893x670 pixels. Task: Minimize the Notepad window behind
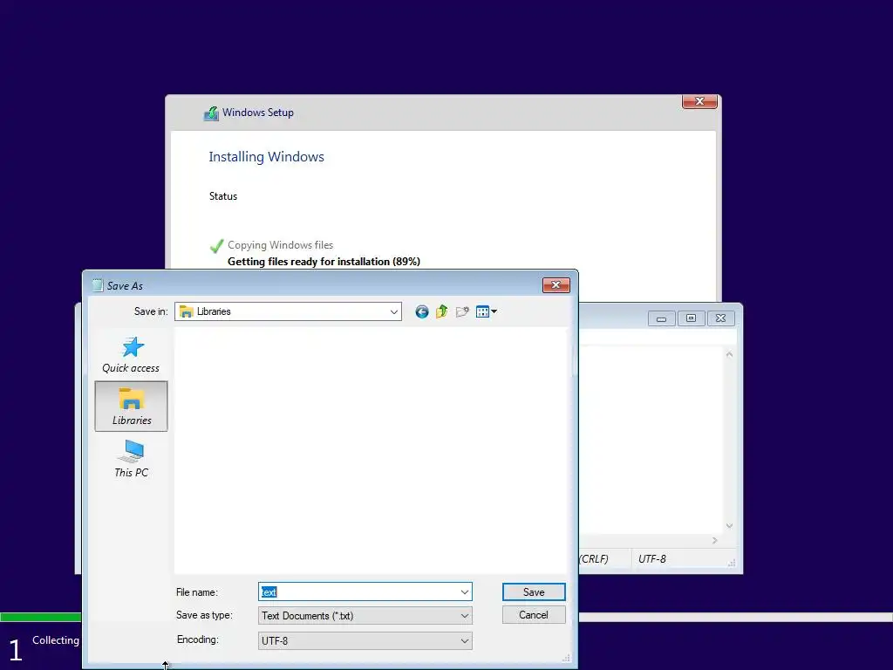click(661, 318)
